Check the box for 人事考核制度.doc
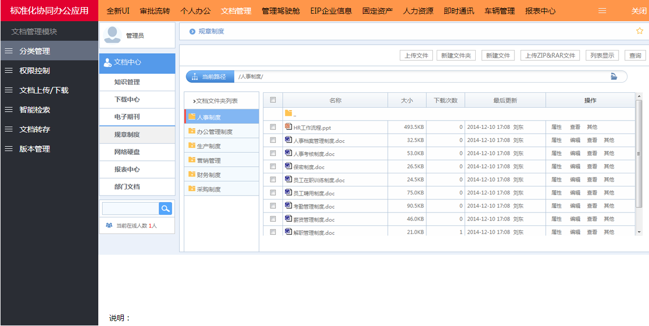 (273, 153)
